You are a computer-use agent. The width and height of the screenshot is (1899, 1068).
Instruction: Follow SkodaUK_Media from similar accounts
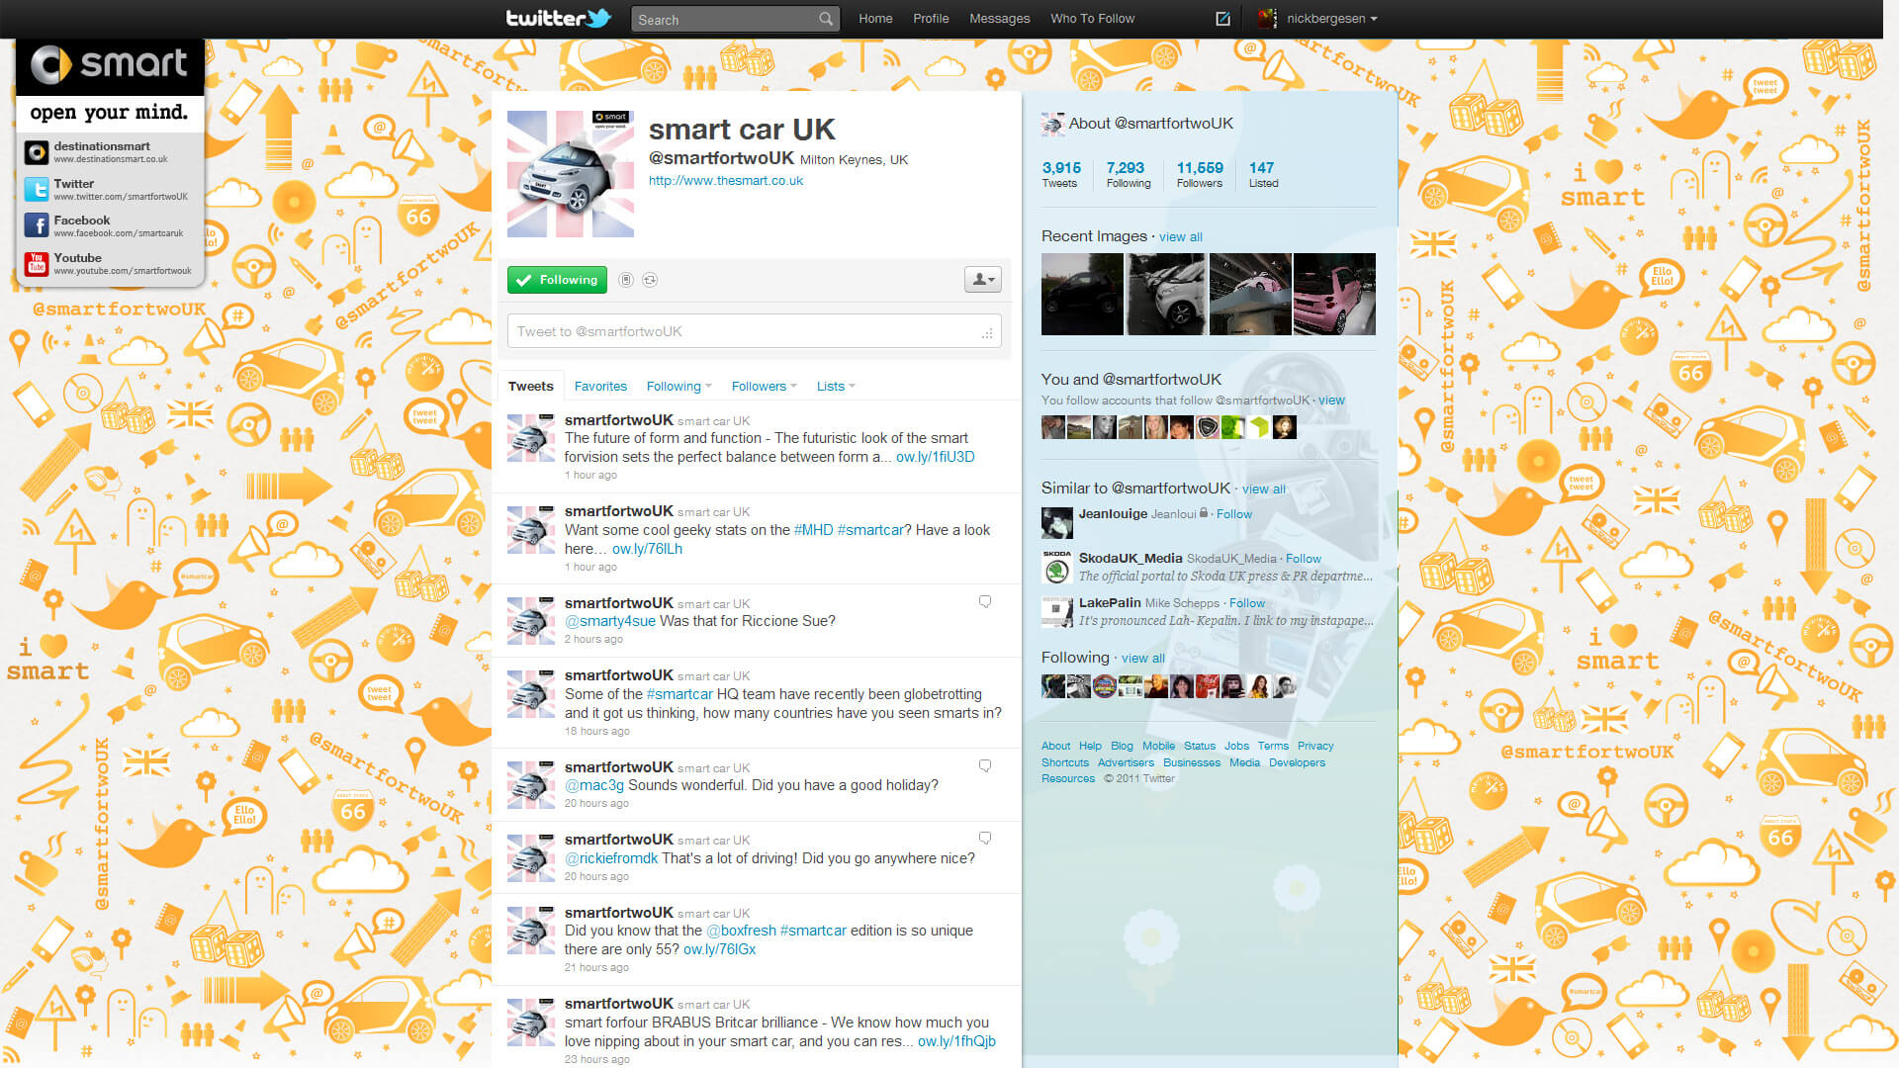point(1303,559)
